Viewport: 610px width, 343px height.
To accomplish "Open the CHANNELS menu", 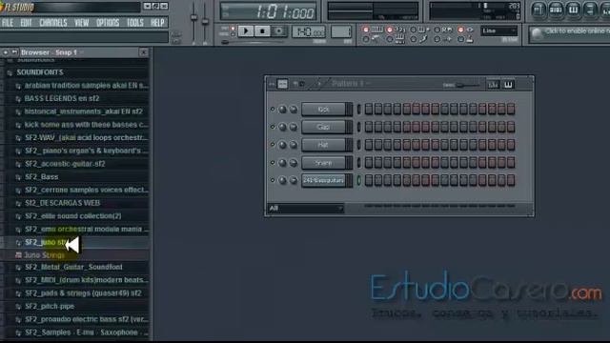I will (53, 23).
